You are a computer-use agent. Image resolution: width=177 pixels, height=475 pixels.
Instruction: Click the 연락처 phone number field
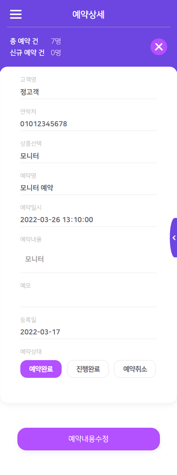point(88,124)
